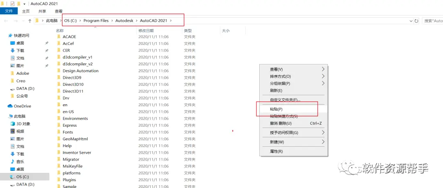Select the Express folder icon

point(59,125)
